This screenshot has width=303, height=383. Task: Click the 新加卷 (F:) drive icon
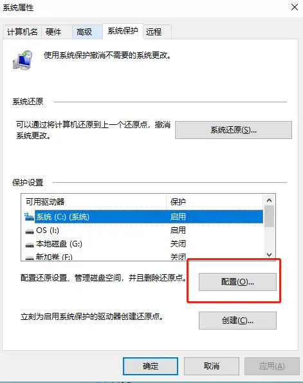click(x=30, y=257)
